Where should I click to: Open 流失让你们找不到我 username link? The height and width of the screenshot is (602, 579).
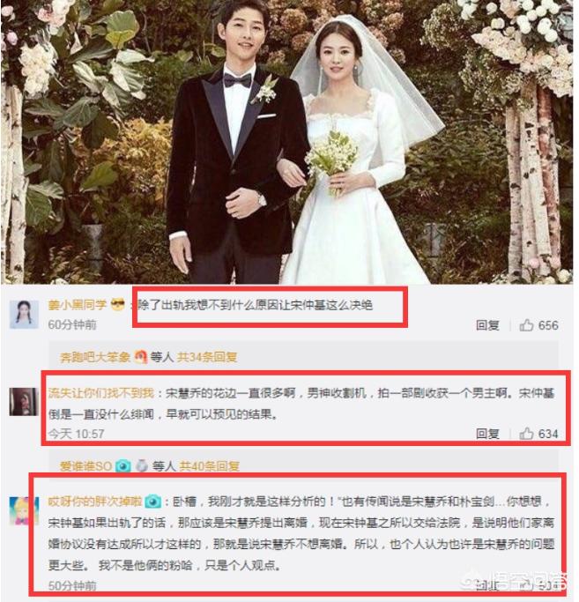tap(101, 393)
